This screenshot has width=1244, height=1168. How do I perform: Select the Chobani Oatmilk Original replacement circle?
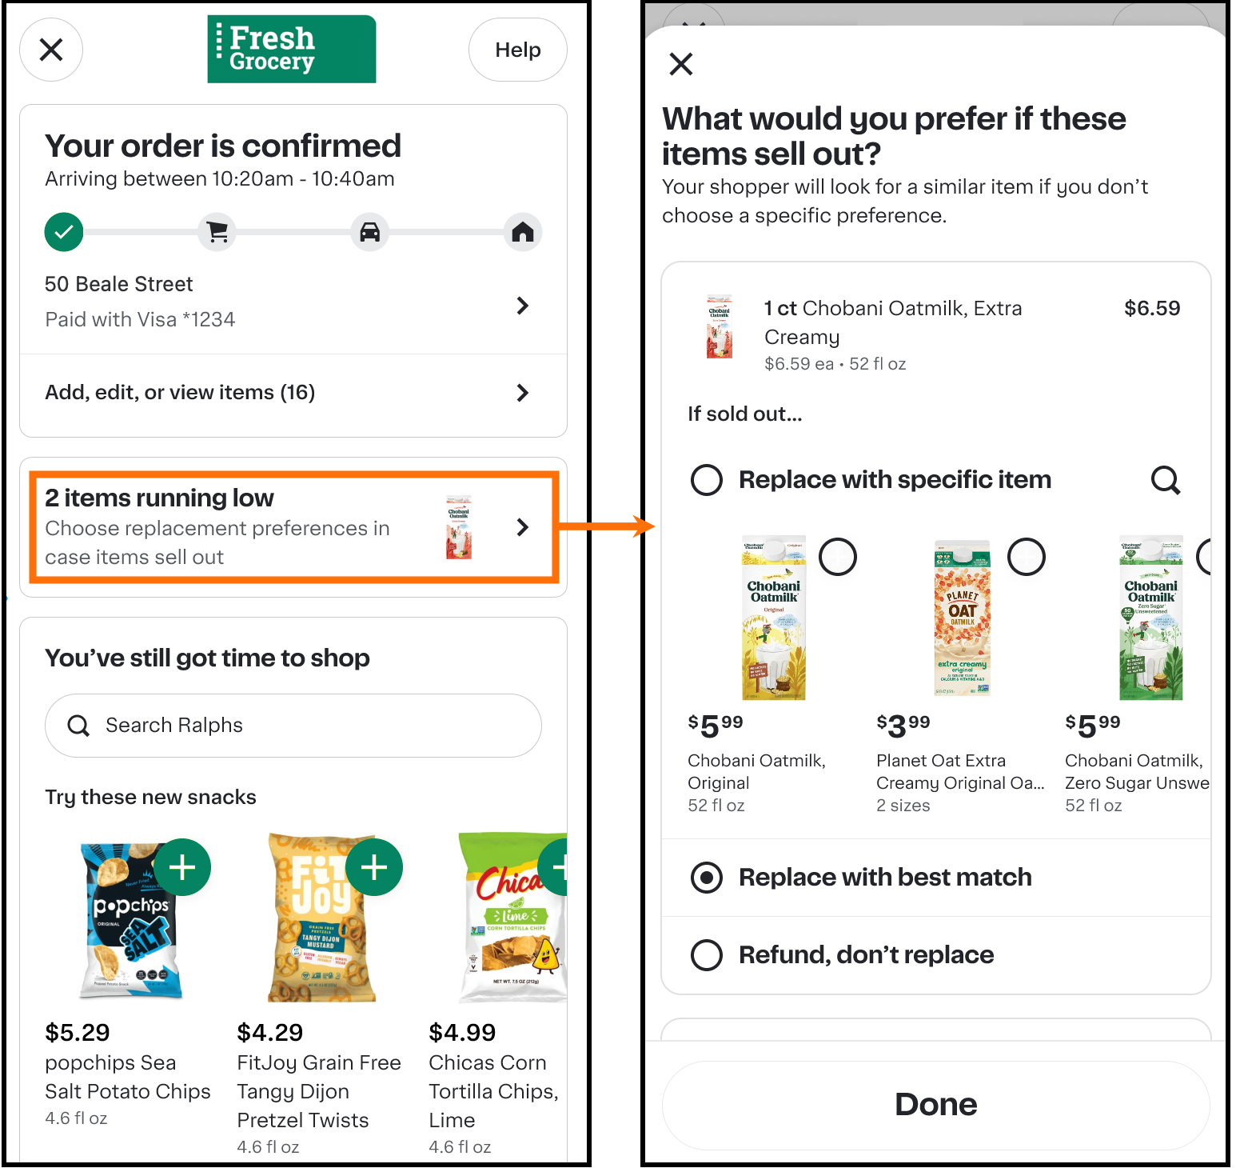(838, 557)
